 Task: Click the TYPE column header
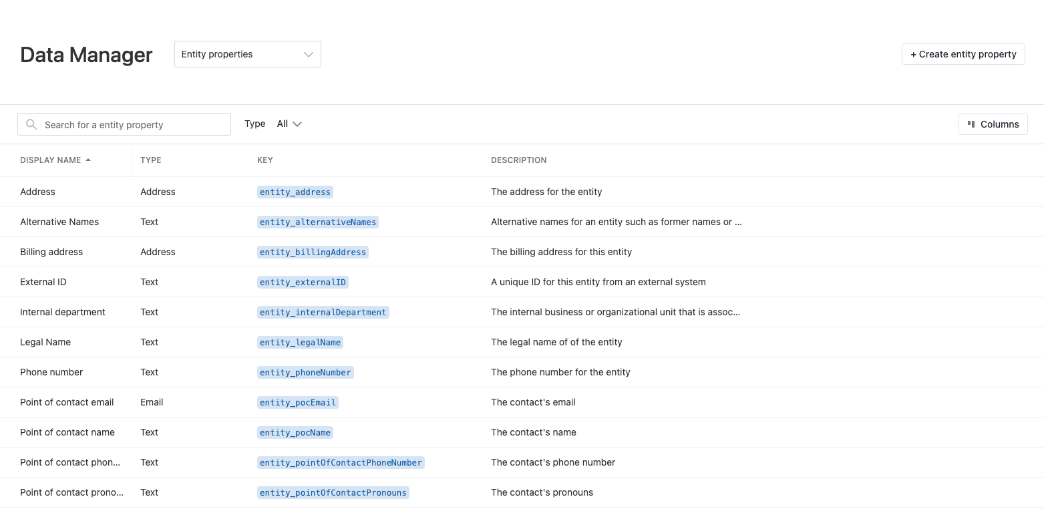(x=150, y=160)
